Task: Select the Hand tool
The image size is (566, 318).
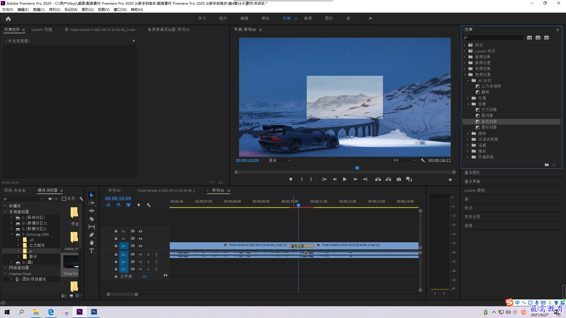Action: 92,243
